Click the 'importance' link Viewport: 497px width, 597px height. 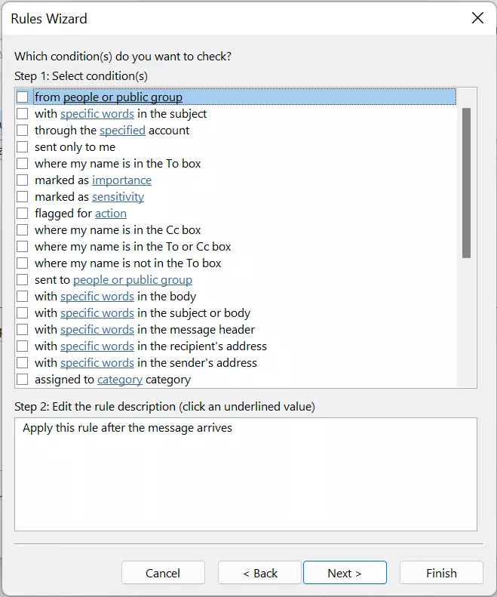pyautogui.click(x=121, y=180)
